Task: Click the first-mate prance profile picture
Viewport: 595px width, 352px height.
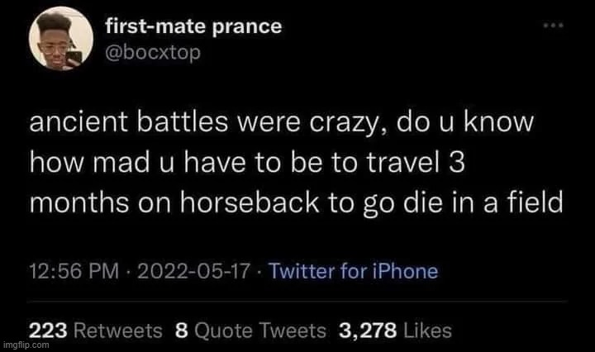Action: [56, 45]
